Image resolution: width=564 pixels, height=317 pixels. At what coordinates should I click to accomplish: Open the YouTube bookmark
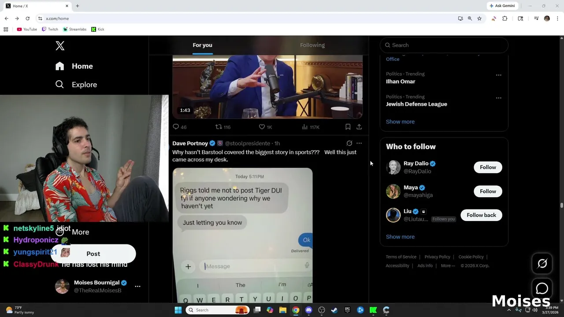pyautogui.click(x=27, y=29)
